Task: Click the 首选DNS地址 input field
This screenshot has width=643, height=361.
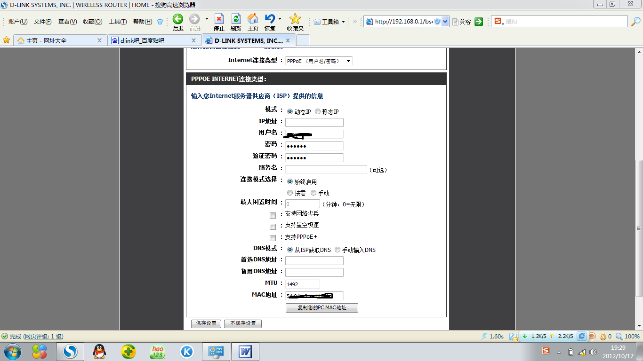Action: coord(314,260)
